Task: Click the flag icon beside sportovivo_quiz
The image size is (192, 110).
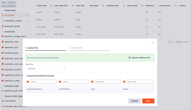Action: [x=3, y=53]
